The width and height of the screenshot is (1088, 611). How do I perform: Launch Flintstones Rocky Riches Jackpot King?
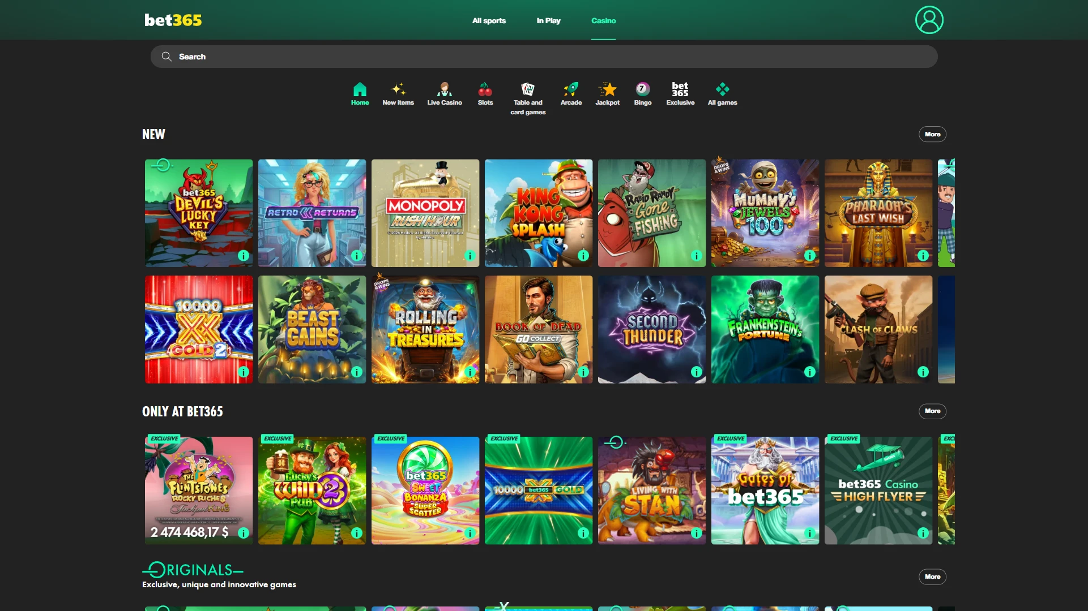(x=199, y=490)
